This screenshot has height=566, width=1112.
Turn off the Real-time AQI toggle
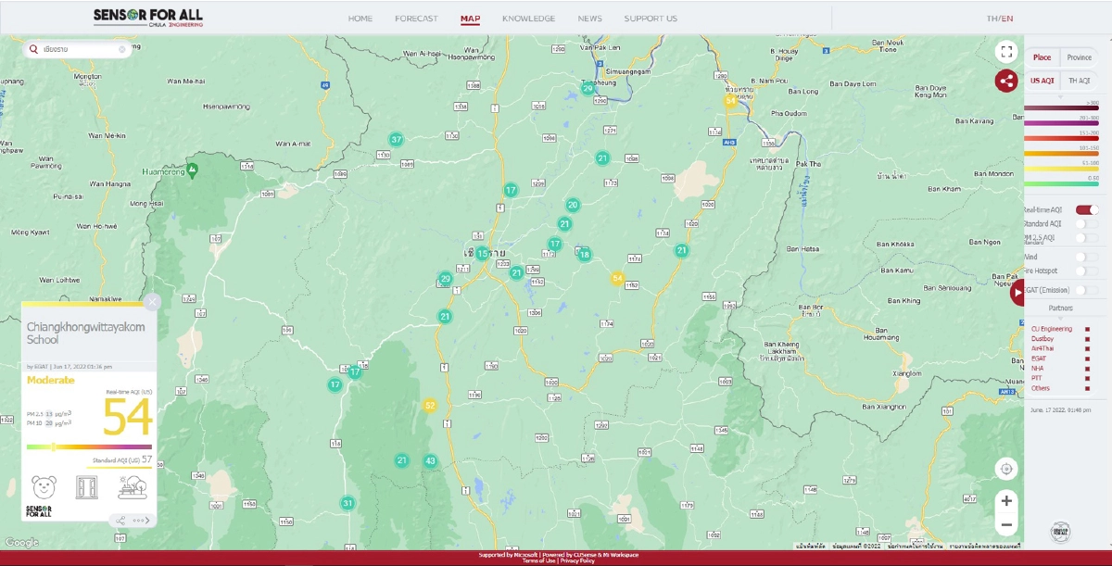tap(1087, 210)
